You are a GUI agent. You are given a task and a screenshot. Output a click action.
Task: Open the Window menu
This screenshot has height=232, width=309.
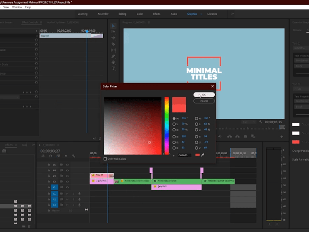tap(17, 7)
